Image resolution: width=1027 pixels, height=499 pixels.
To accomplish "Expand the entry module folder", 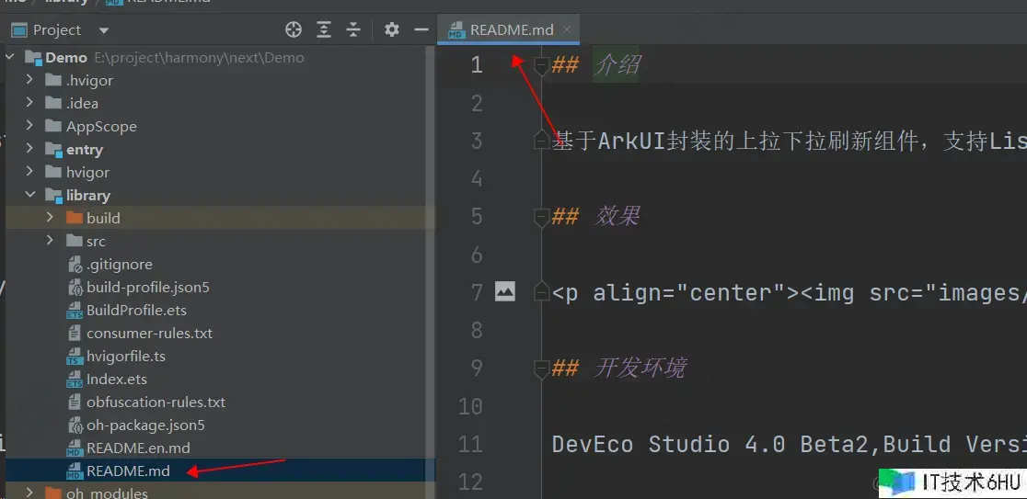I will (x=29, y=149).
